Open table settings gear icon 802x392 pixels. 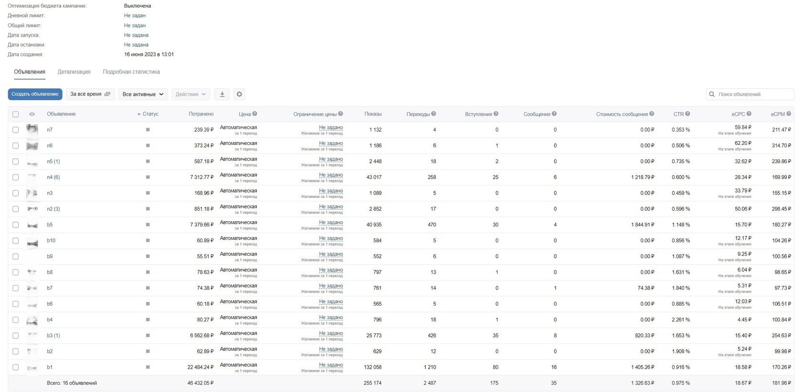[x=240, y=94]
